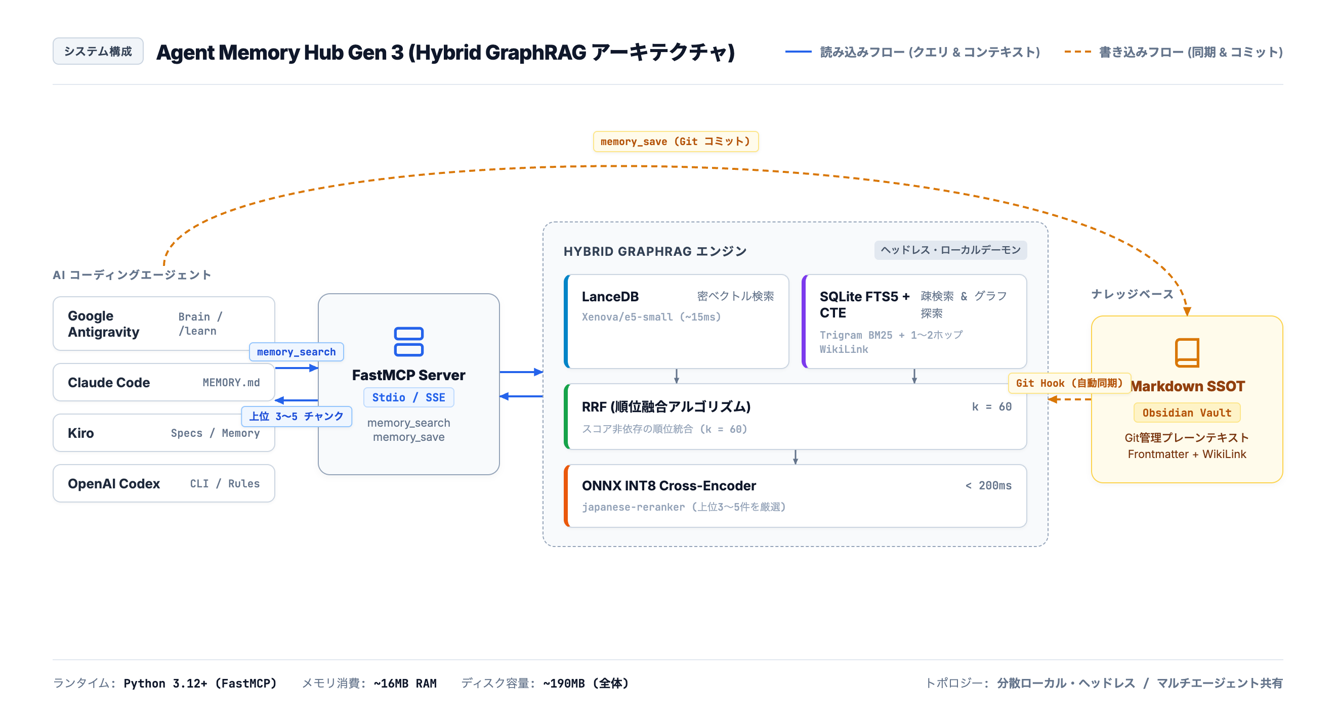Select the システム構成 badge
The height and width of the screenshot is (728, 1336).
pyautogui.click(x=98, y=51)
